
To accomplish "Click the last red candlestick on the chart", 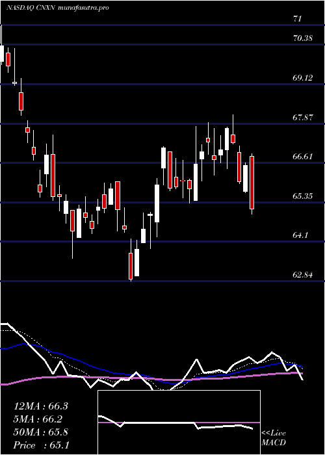I will [x=252, y=183].
